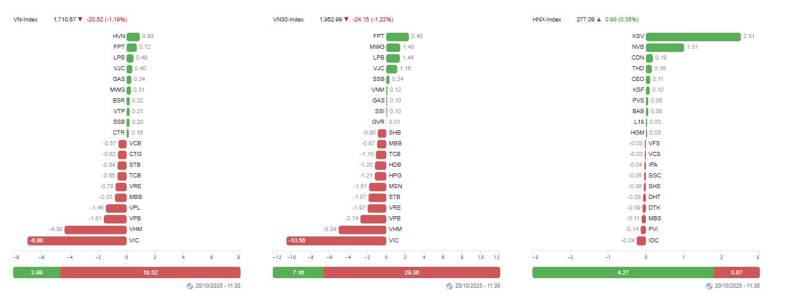Viewport: 807px width, 296px height.
Task: Select the VIC bar showing -10.56
Action: (x=337, y=241)
